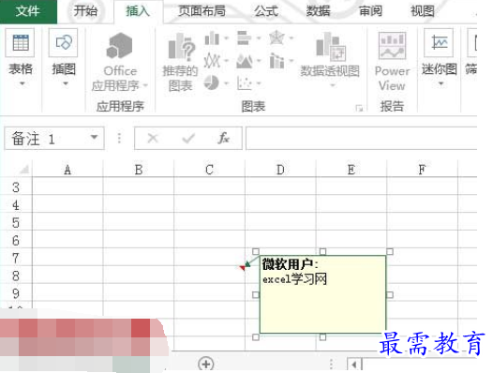Select column C header
The height and width of the screenshot is (373, 493).
coord(209,170)
